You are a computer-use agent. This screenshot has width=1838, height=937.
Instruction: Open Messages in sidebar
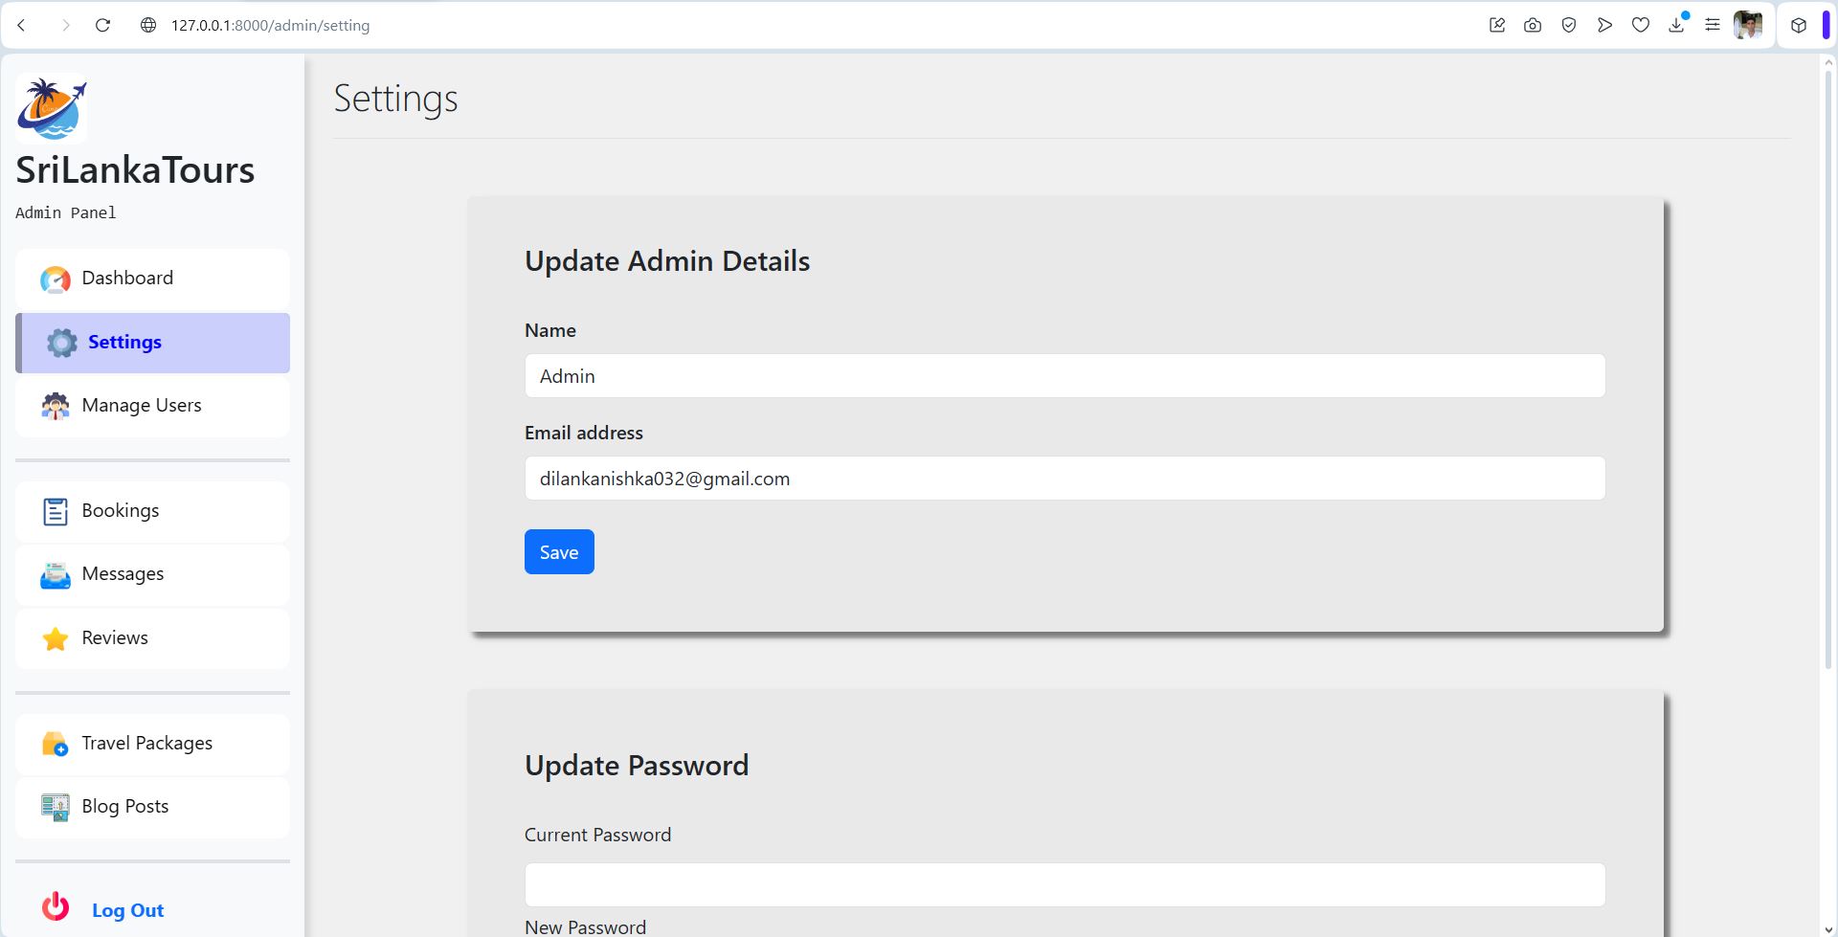[x=152, y=574]
